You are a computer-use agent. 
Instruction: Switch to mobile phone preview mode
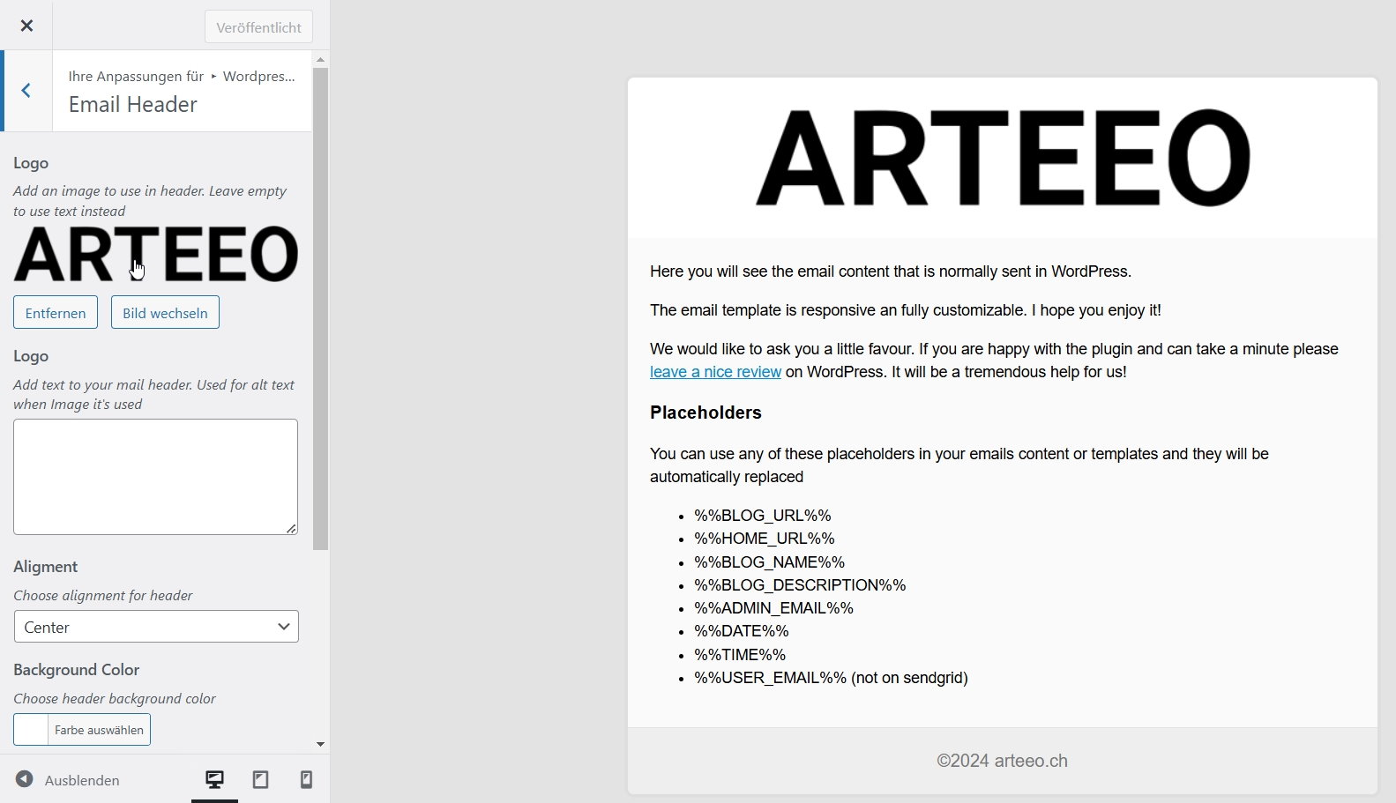point(306,779)
